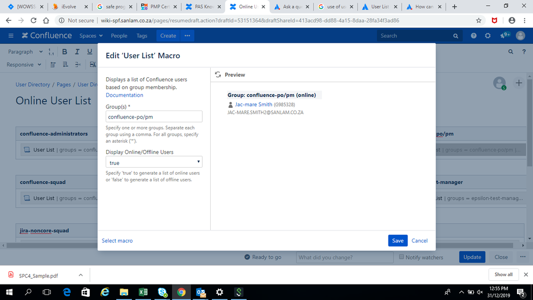Bookmark this page with star icon
Viewport: 533px width, 300px height.
479,20
